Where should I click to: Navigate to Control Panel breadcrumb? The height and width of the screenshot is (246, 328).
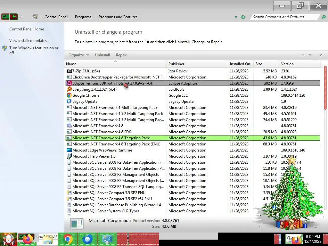coord(56,17)
